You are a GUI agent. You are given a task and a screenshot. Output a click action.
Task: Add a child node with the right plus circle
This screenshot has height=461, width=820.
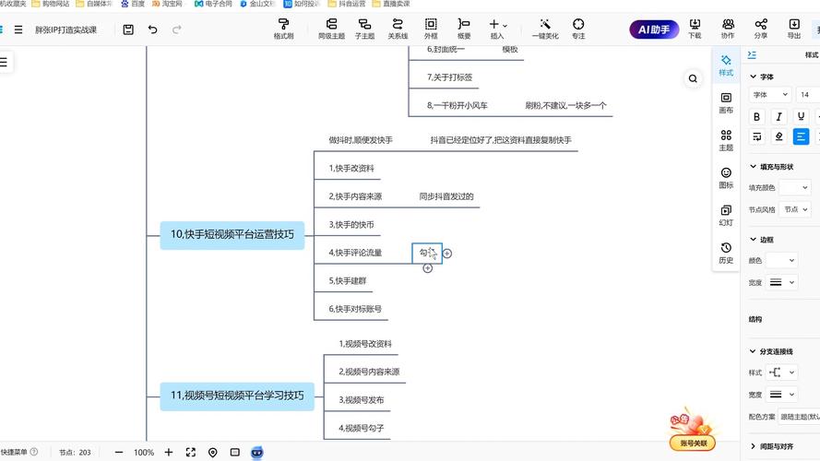447,254
